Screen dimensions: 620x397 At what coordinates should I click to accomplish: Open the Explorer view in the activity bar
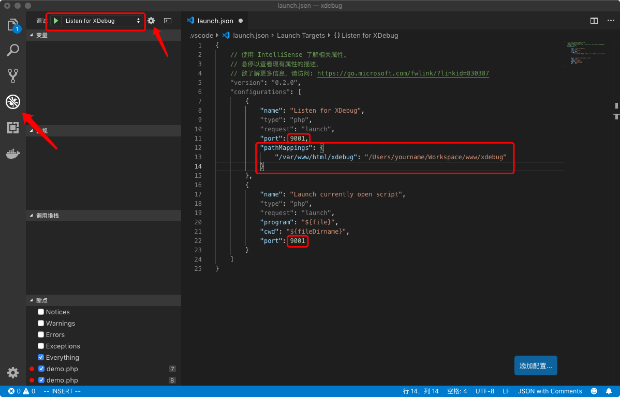(12, 23)
